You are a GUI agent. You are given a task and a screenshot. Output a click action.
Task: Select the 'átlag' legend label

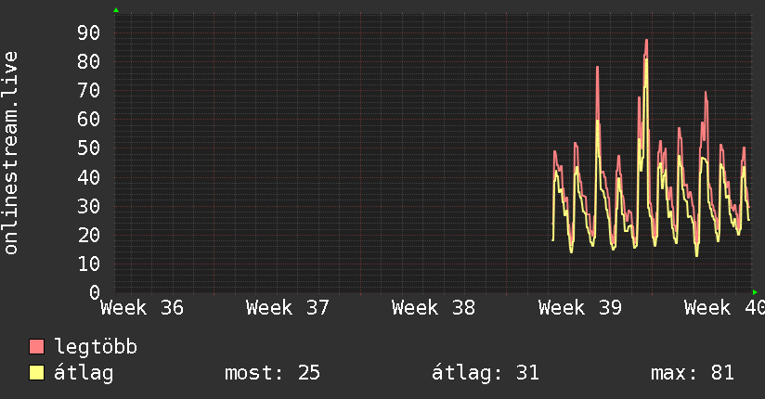pos(84,373)
